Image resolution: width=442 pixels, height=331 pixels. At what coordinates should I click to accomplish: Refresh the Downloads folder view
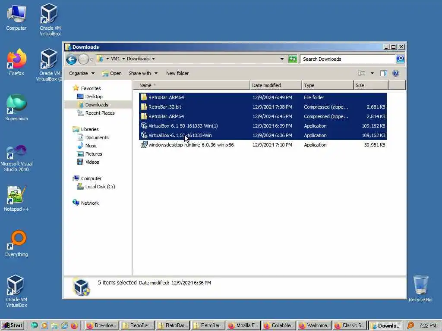[x=293, y=59]
